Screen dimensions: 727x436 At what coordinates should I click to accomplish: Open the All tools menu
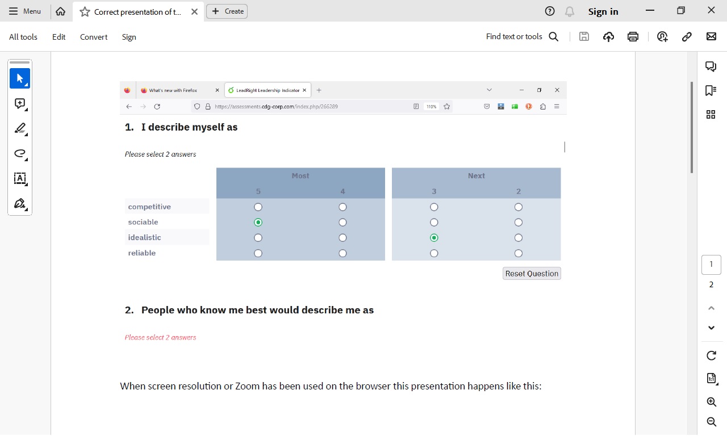click(x=23, y=37)
